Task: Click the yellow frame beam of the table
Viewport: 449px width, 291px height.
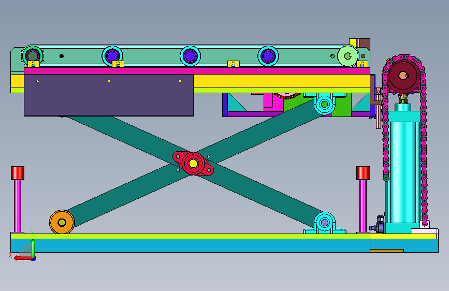Action: (282, 81)
